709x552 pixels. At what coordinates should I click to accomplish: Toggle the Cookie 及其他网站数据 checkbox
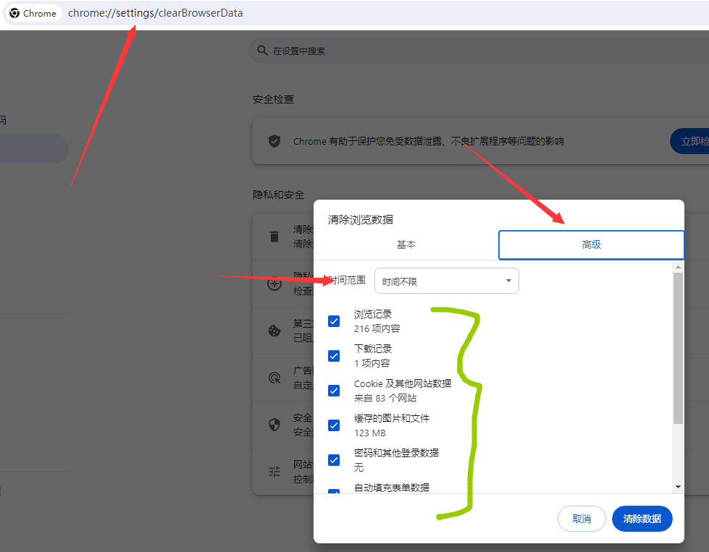click(334, 391)
